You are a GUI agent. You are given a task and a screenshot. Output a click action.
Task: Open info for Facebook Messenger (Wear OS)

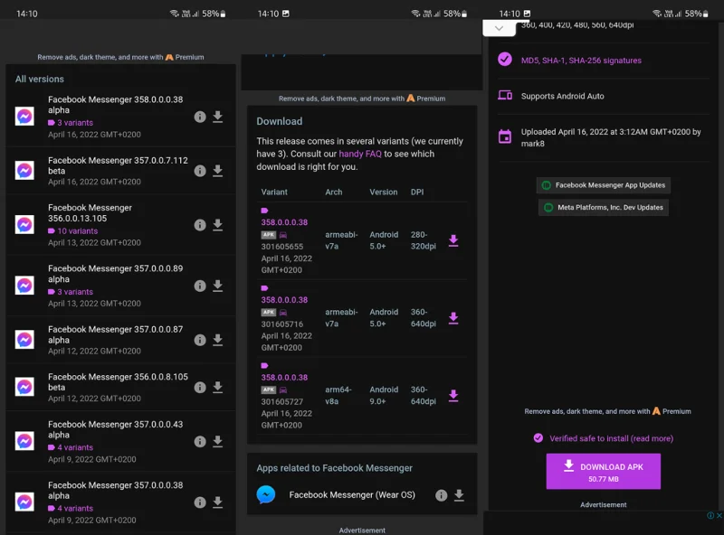tap(441, 495)
